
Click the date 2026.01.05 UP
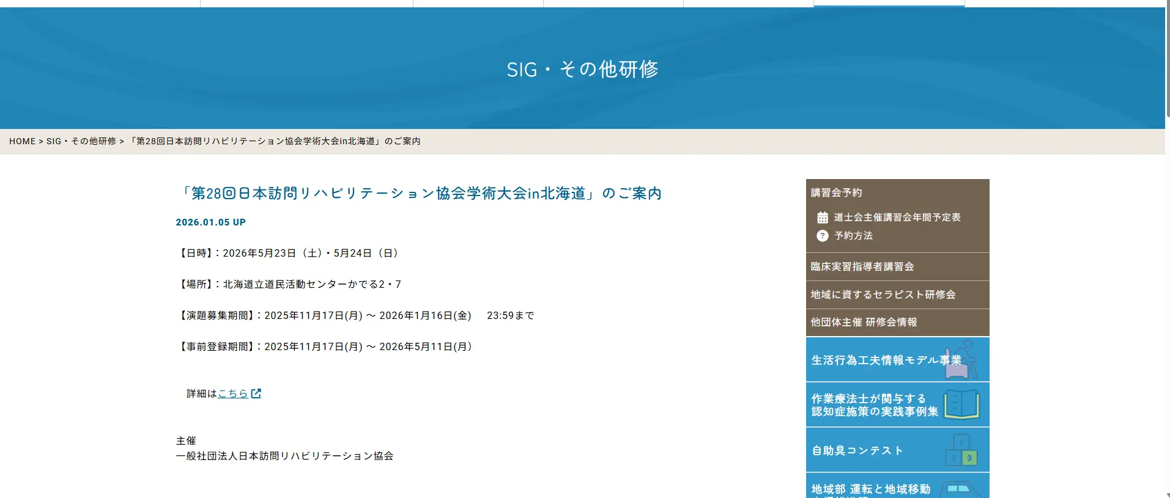pos(210,222)
